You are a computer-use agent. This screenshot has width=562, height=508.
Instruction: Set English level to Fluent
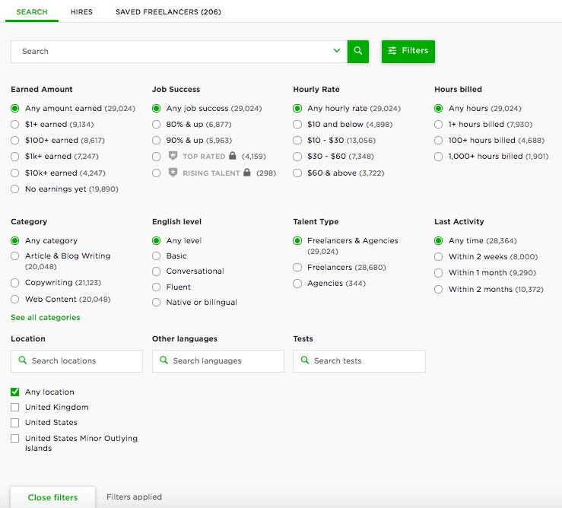[x=156, y=287]
